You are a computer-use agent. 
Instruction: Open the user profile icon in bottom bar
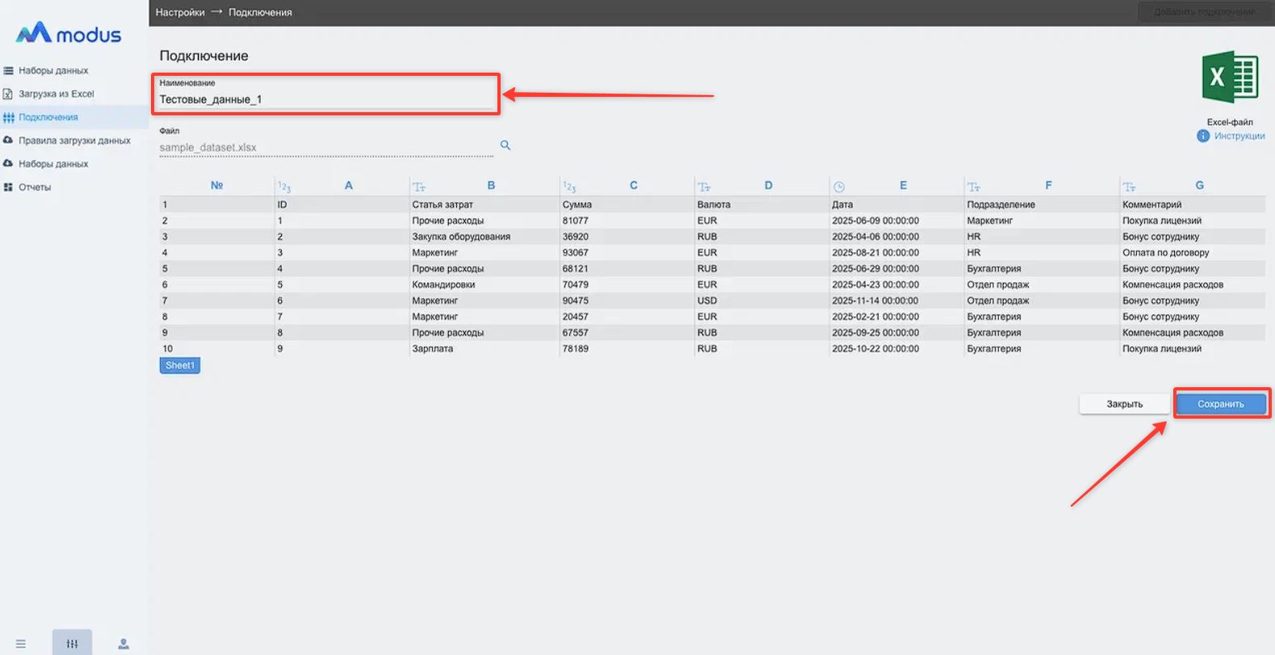click(x=124, y=644)
